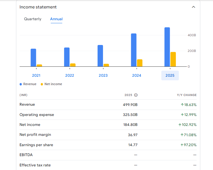
Task: Click the 2025 blue revenue bar
Action: click(x=167, y=47)
